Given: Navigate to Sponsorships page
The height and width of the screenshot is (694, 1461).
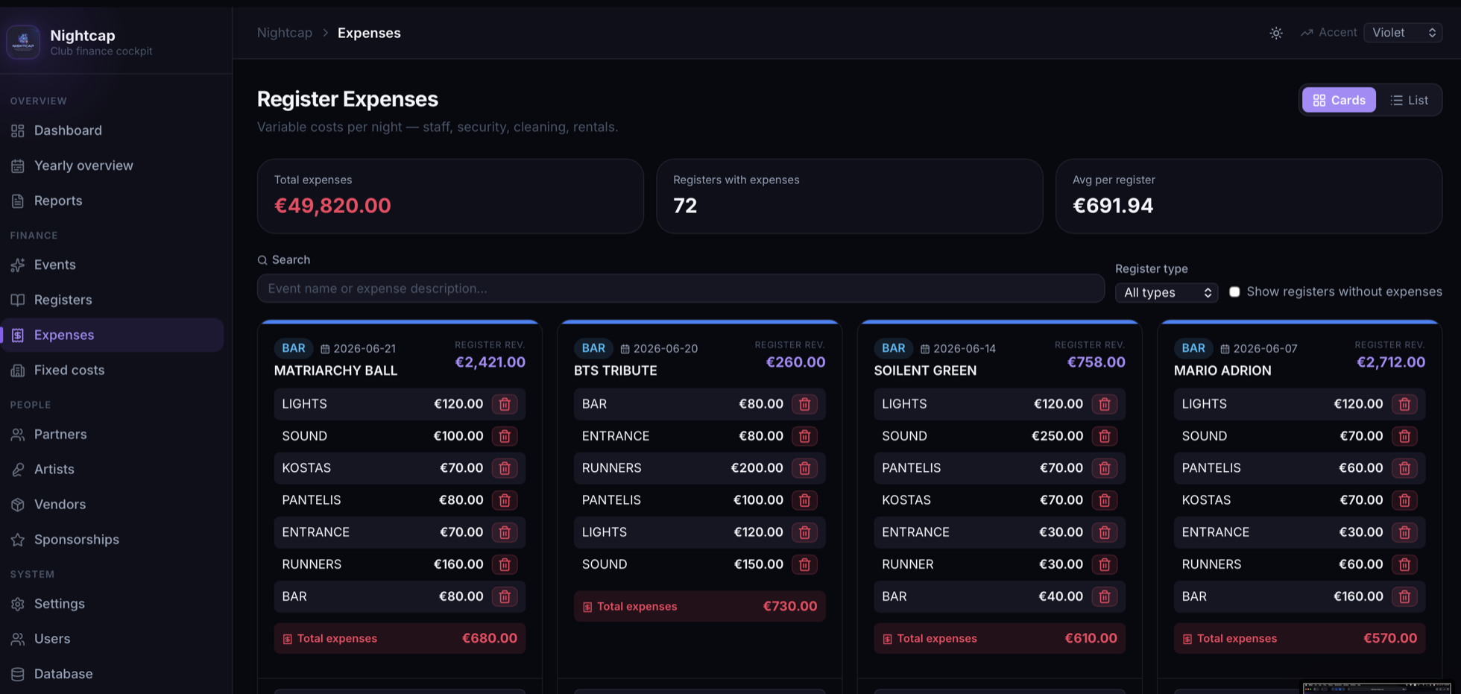Looking at the screenshot, I should pyautogui.click(x=112, y=539).
